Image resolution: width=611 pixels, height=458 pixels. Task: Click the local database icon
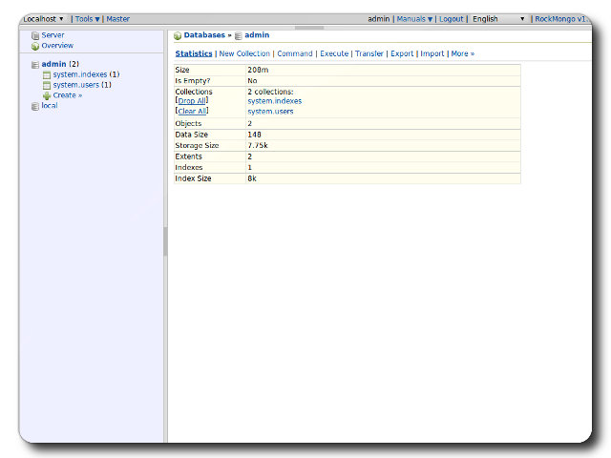pyautogui.click(x=35, y=106)
